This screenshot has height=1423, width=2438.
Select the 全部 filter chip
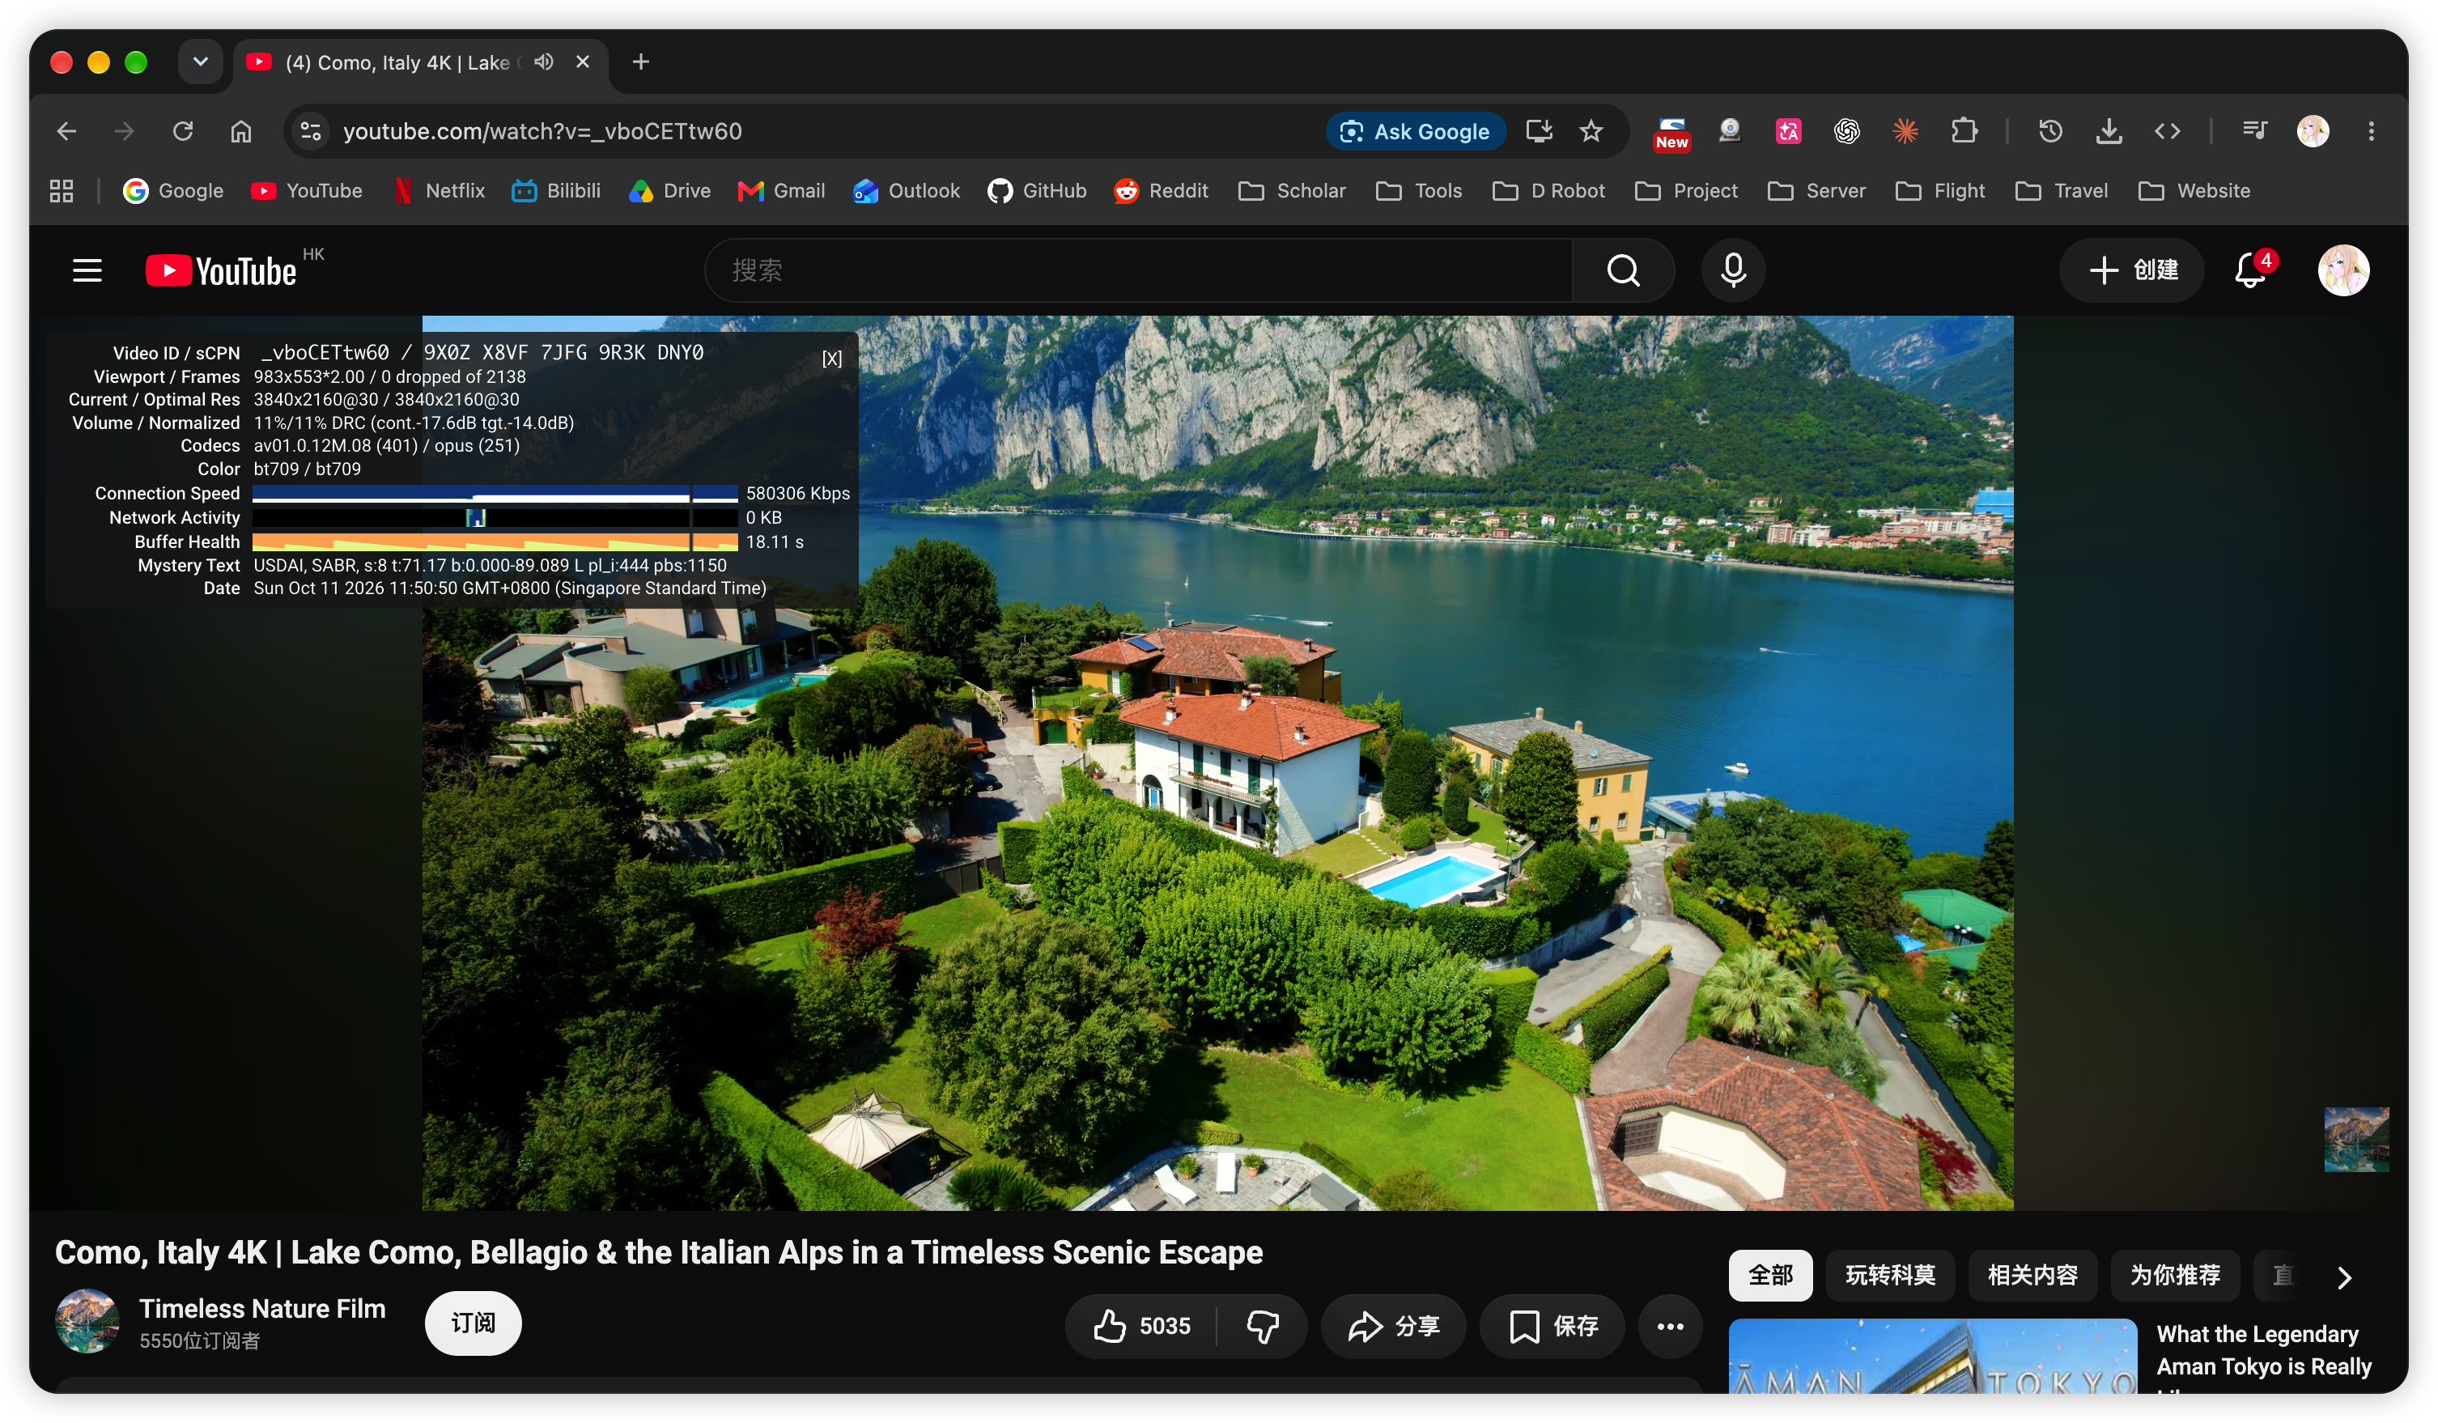click(1769, 1275)
